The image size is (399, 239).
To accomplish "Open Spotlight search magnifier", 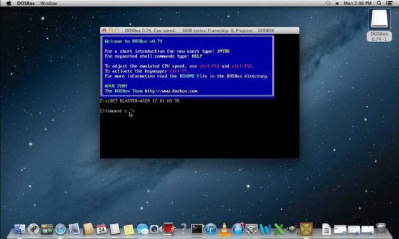I will click(379, 3).
